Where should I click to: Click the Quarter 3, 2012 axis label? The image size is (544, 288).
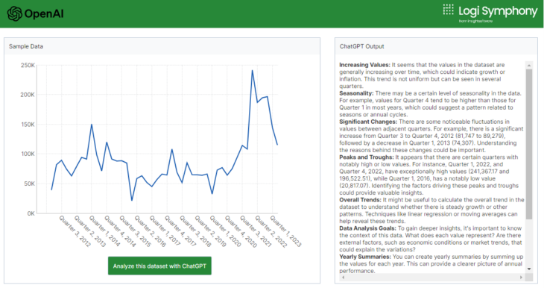coord(75,231)
